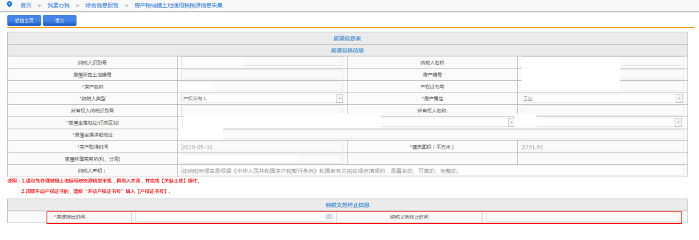
Task: Open the rightmost 行政区划 address dropdown arrow
Action: tap(679, 122)
